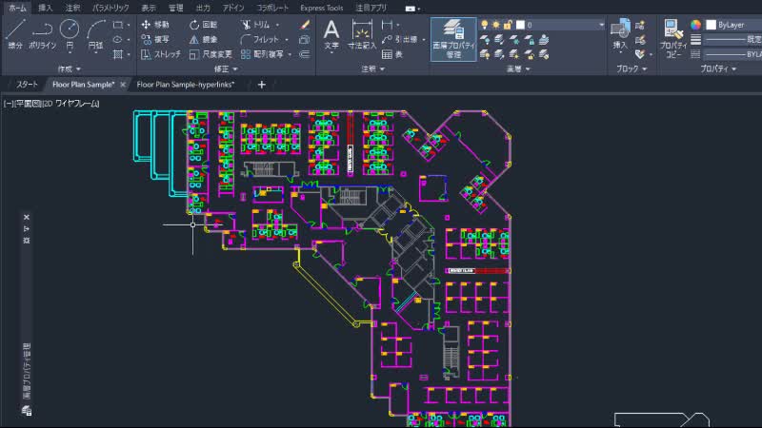Click the Mirror (鏡像) tool

point(203,39)
